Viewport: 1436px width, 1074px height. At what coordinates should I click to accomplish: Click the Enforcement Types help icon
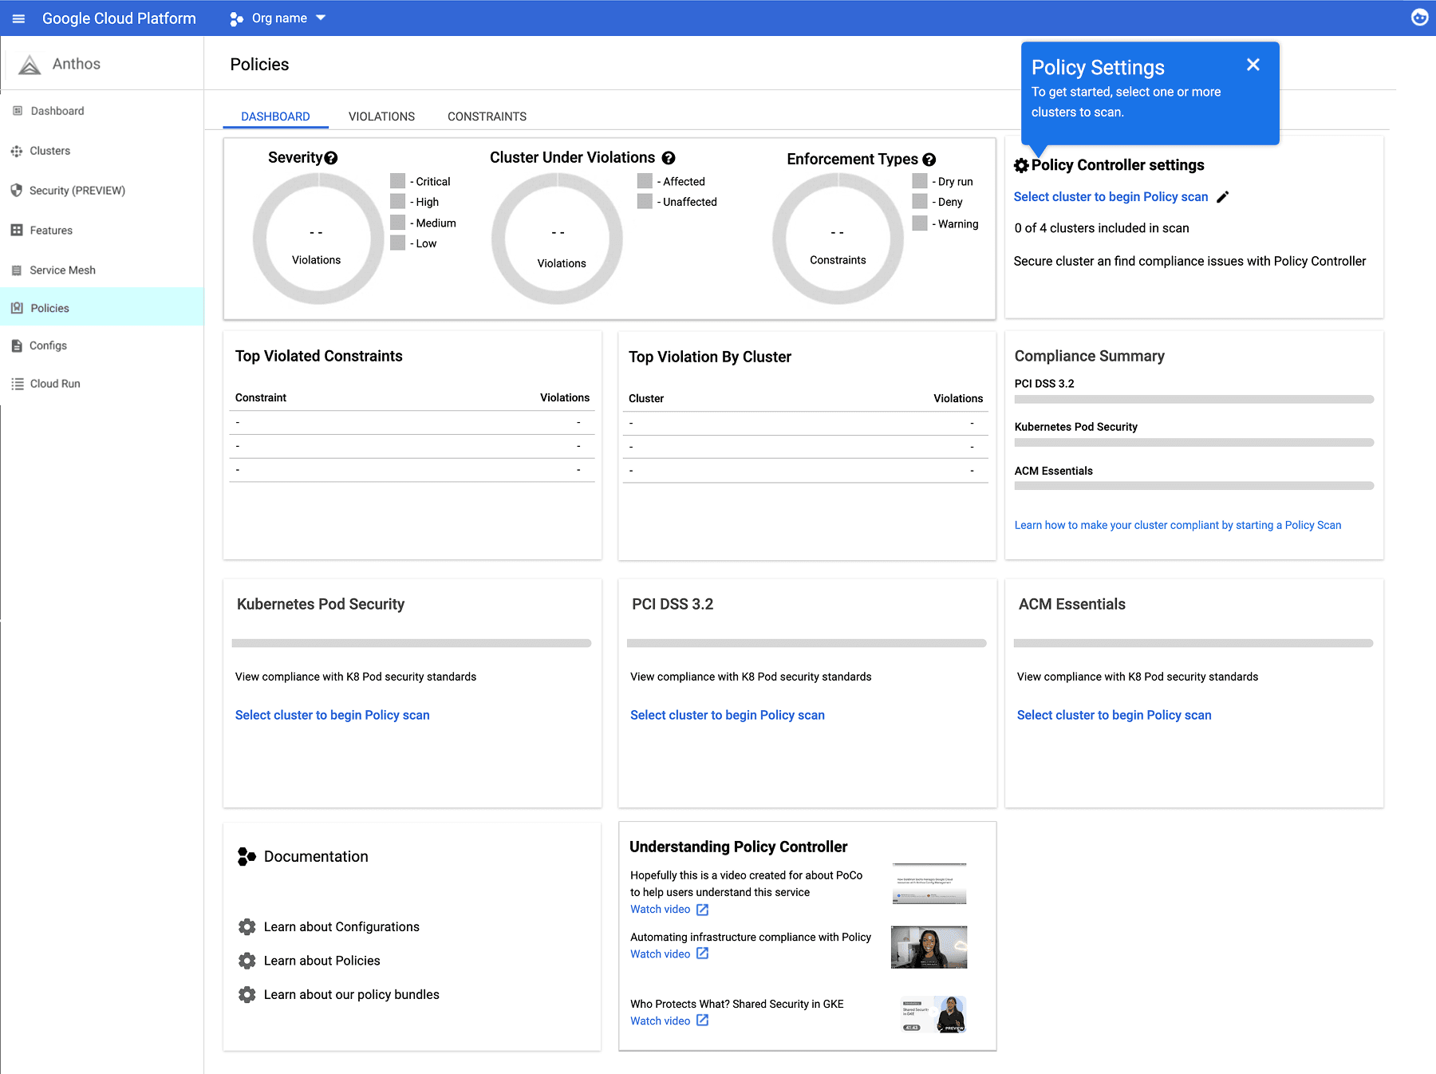pyautogui.click(x=929, y=160)
